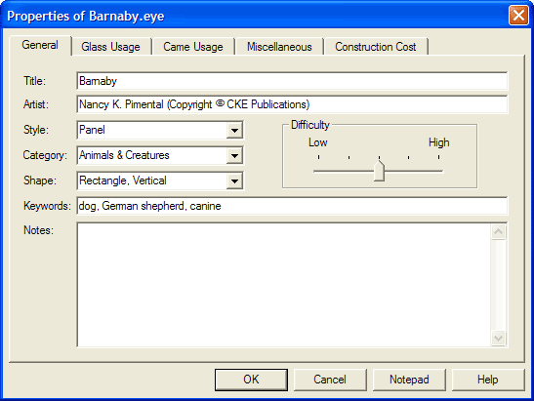The width and height of the screenshot is (534, 401).
Task: Open the Came Usage tab
Action: (193, 47)
